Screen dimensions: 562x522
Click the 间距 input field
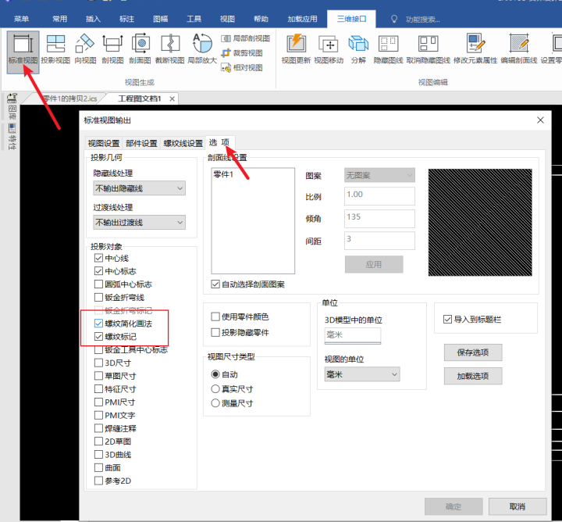[x=379, y=241]
